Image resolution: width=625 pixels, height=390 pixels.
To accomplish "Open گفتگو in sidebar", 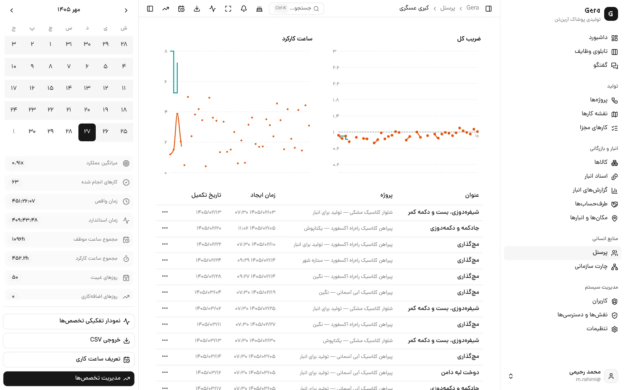I will pyautogui.click(x=606, y=65).
